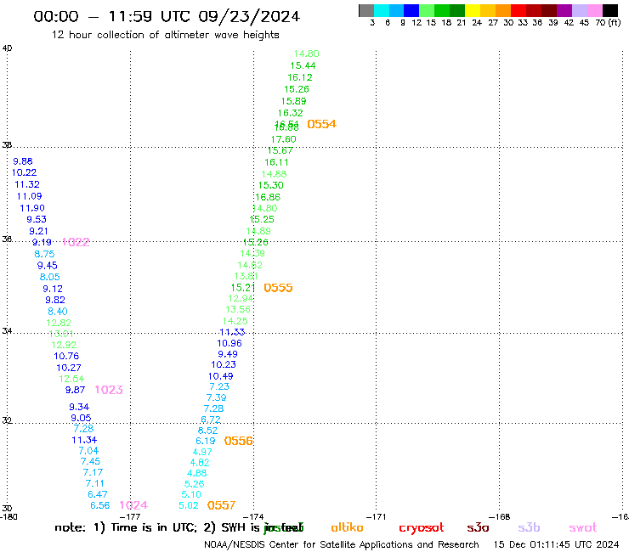The width and height of the screenshot is (629, 552).
Task: Select the timestamp 15 Dec 01:11:45 UTC 2024
Action: pos(557,545)
